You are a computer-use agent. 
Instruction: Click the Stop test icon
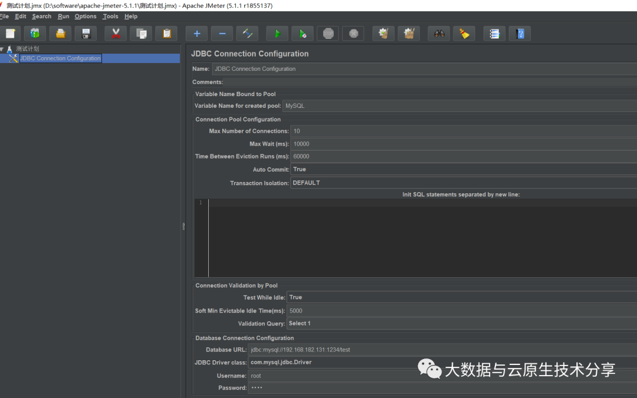tap(329, 34)
